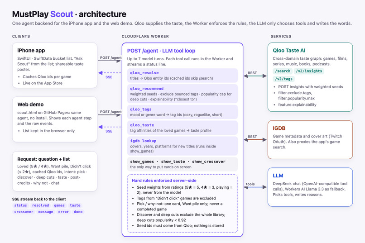Click "the only way to put cards on screen" text
Screen dimensions: 365x243
point(161,167)
